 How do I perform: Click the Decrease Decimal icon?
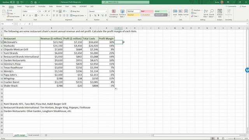(106, 16)
